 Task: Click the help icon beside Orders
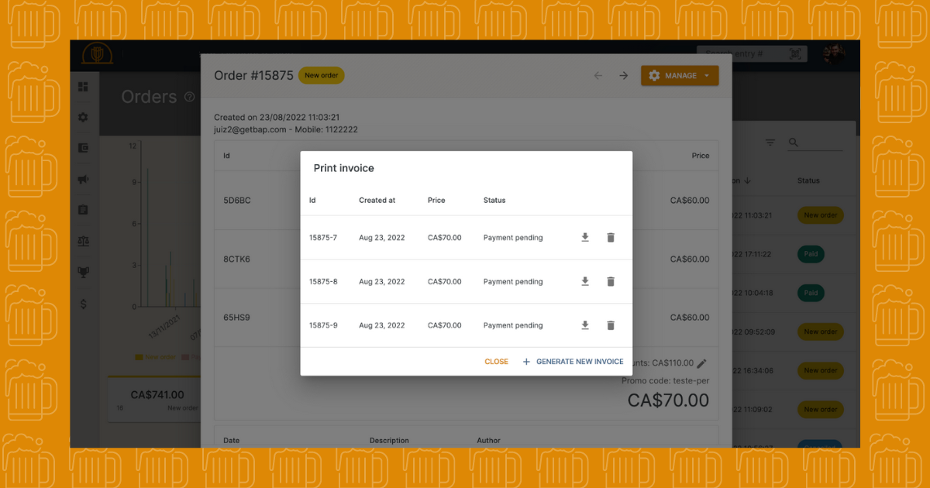click(x=190, y=98)
